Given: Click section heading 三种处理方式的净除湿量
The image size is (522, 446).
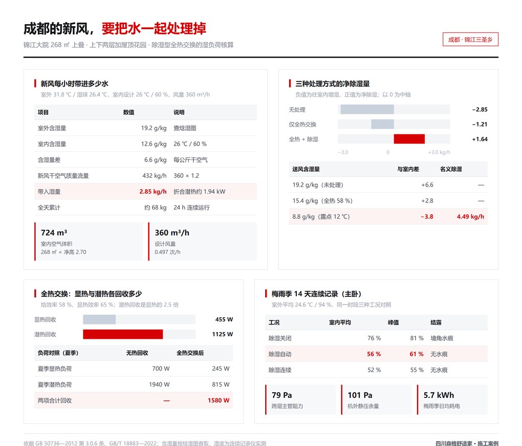Looking at the screenshot, I should [332, 84].
